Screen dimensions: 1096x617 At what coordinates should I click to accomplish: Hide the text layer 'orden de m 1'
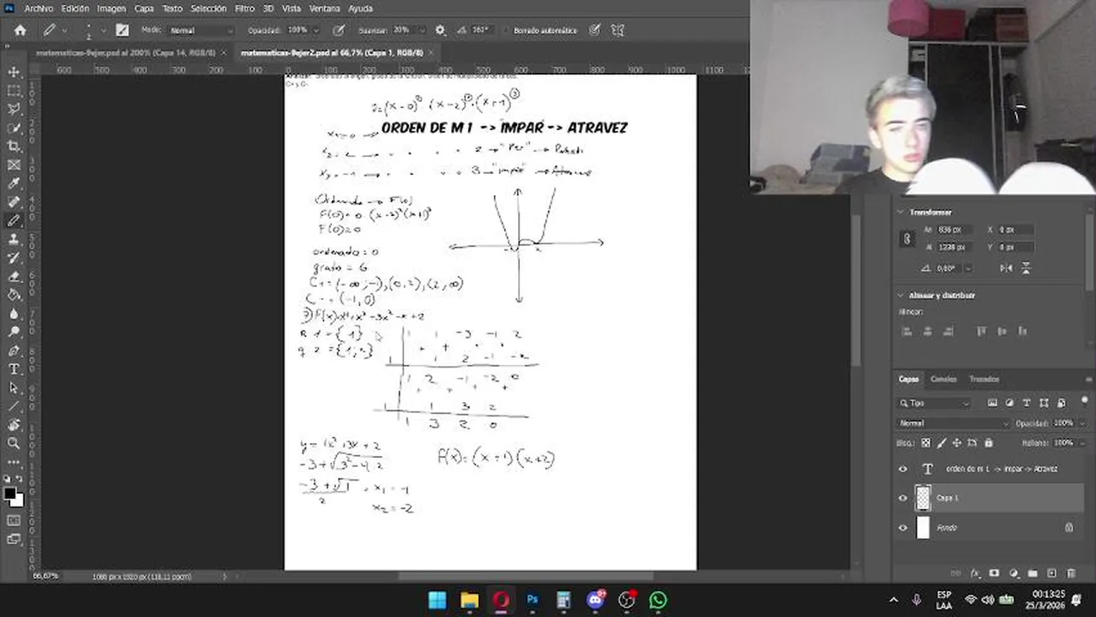point(902,469)
